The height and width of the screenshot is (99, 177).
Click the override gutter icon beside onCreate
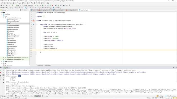coord(33,24)
